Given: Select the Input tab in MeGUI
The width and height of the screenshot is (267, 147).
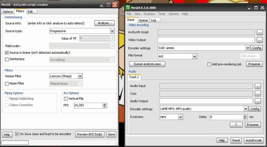Looking at the screenshot, I should 131,20.
